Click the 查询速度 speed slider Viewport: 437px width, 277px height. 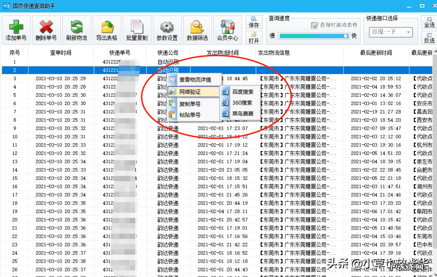[x=313, y=36]
